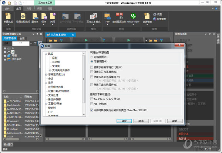
Task: Launch 查找重复文件 duplicate finder icon
Action: pos(119,16)
